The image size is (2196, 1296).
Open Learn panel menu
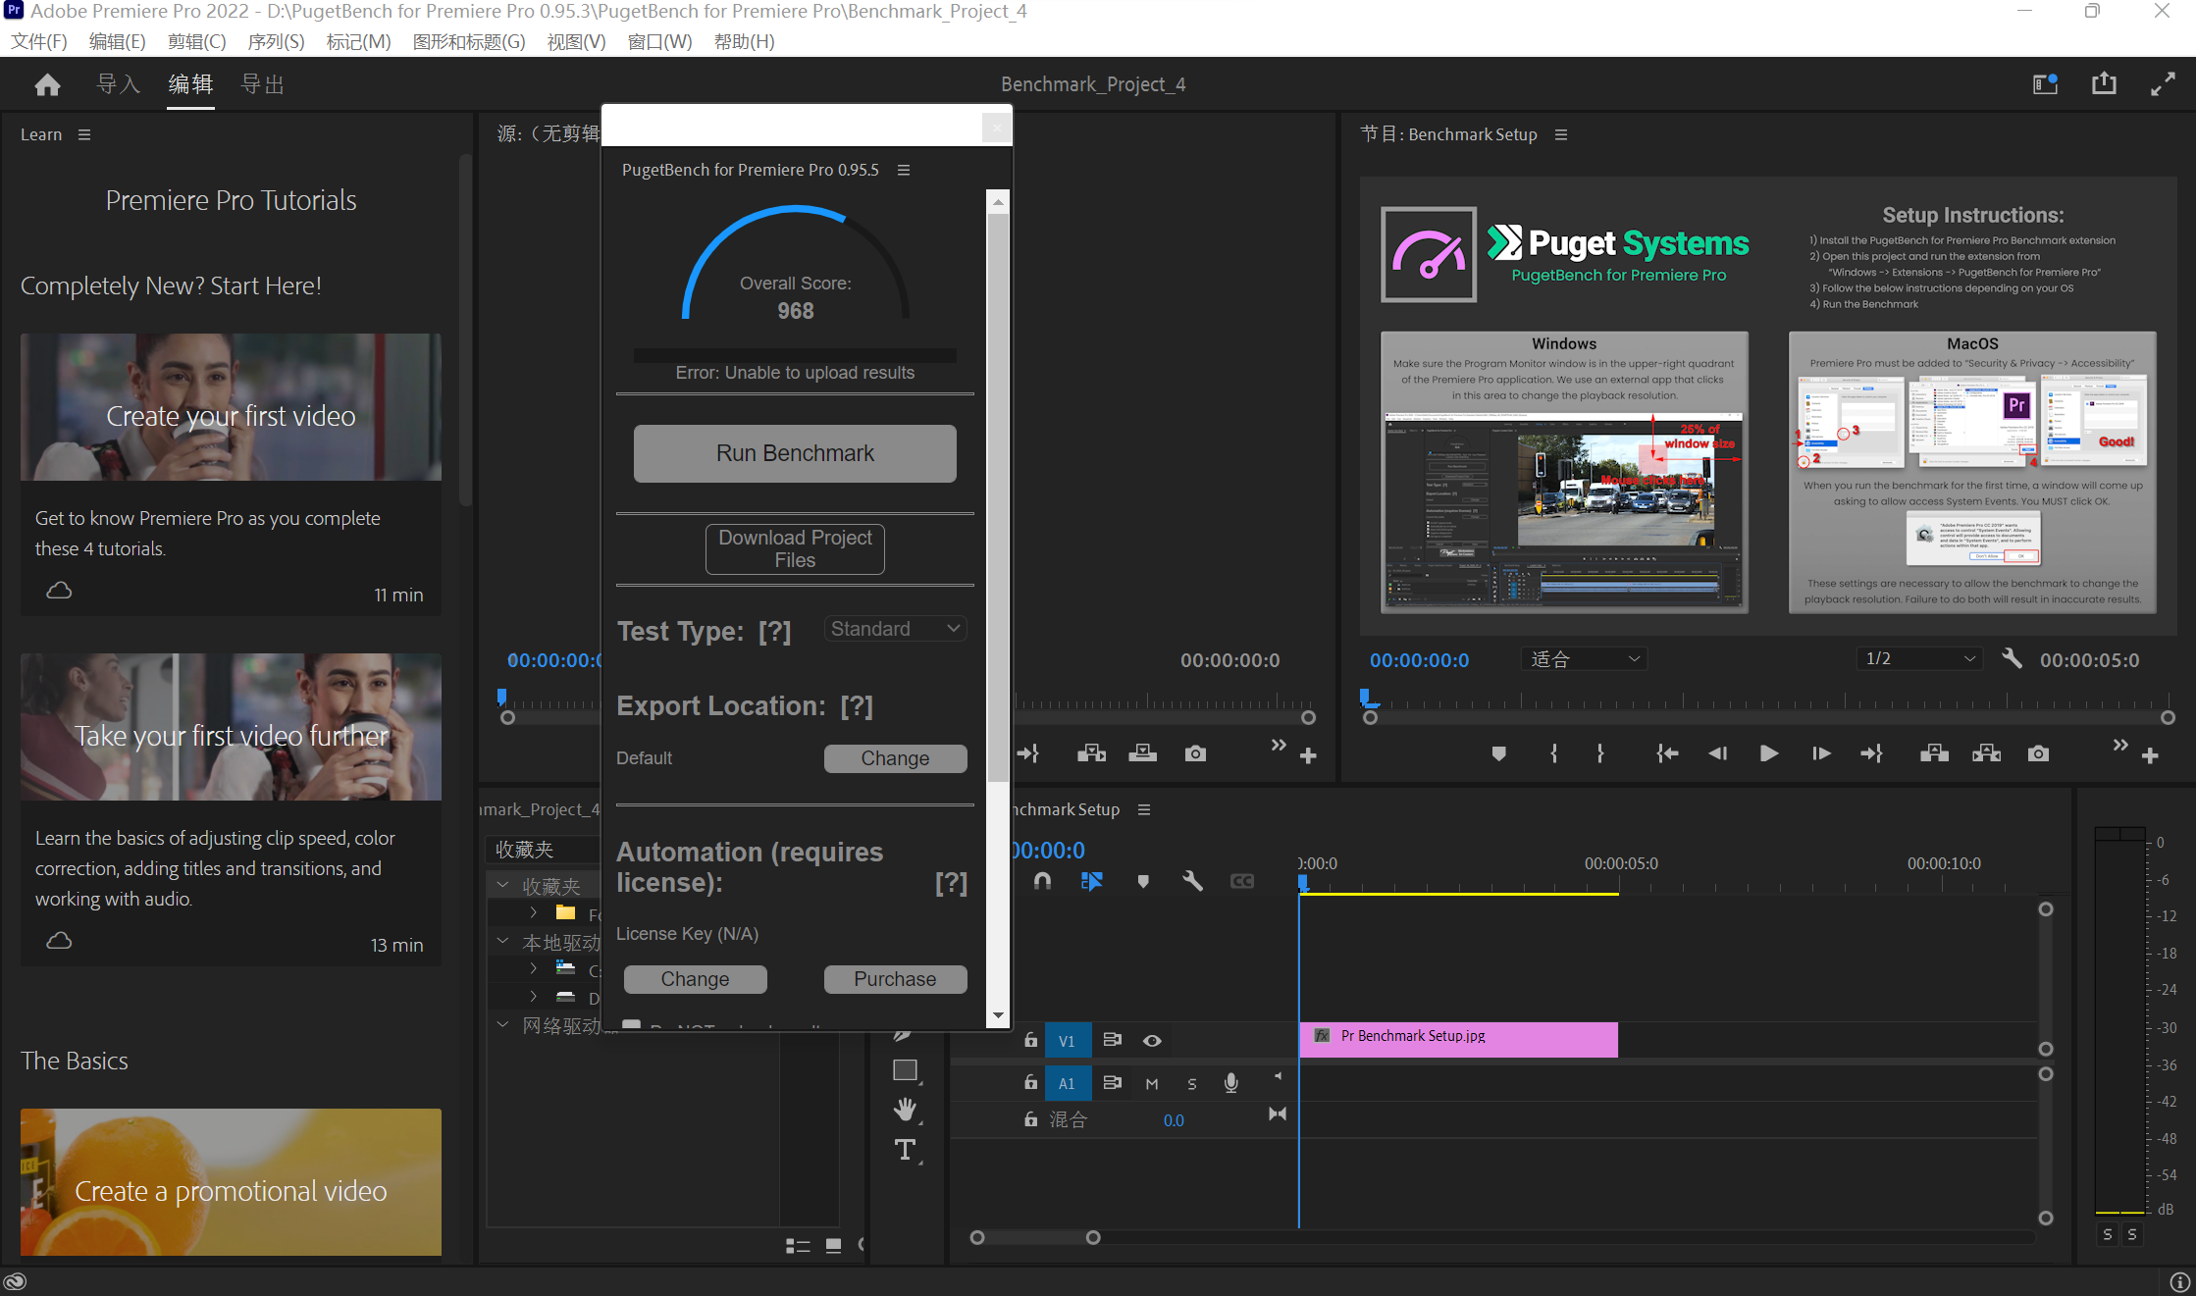pos(84,134)
